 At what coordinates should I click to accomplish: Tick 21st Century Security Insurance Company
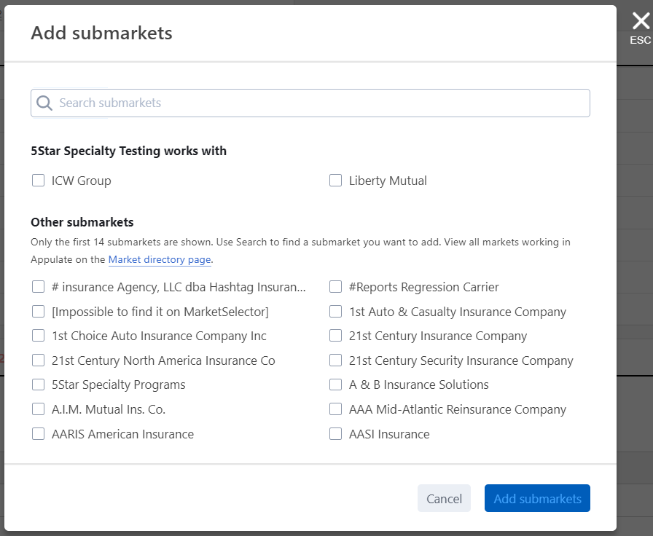click(x=336, y=360)
